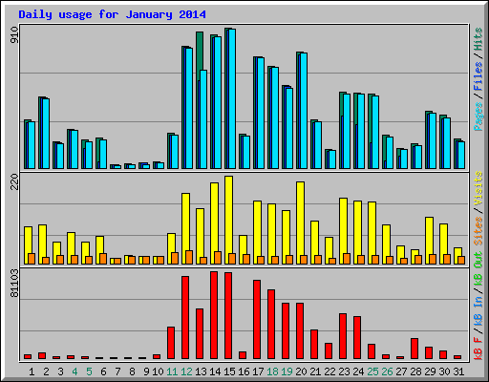The height and width of the screenshot is (382, 489).
Task: Click day 20 on the x-axis
Action: (301, 371)
